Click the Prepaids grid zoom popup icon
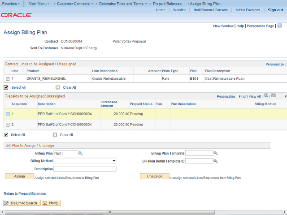287x215 pixels. (x=266, y=96)
